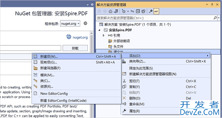Go to Home view in Solution Explorer
This screenshot has height=118, width=222.
(110, 11)
